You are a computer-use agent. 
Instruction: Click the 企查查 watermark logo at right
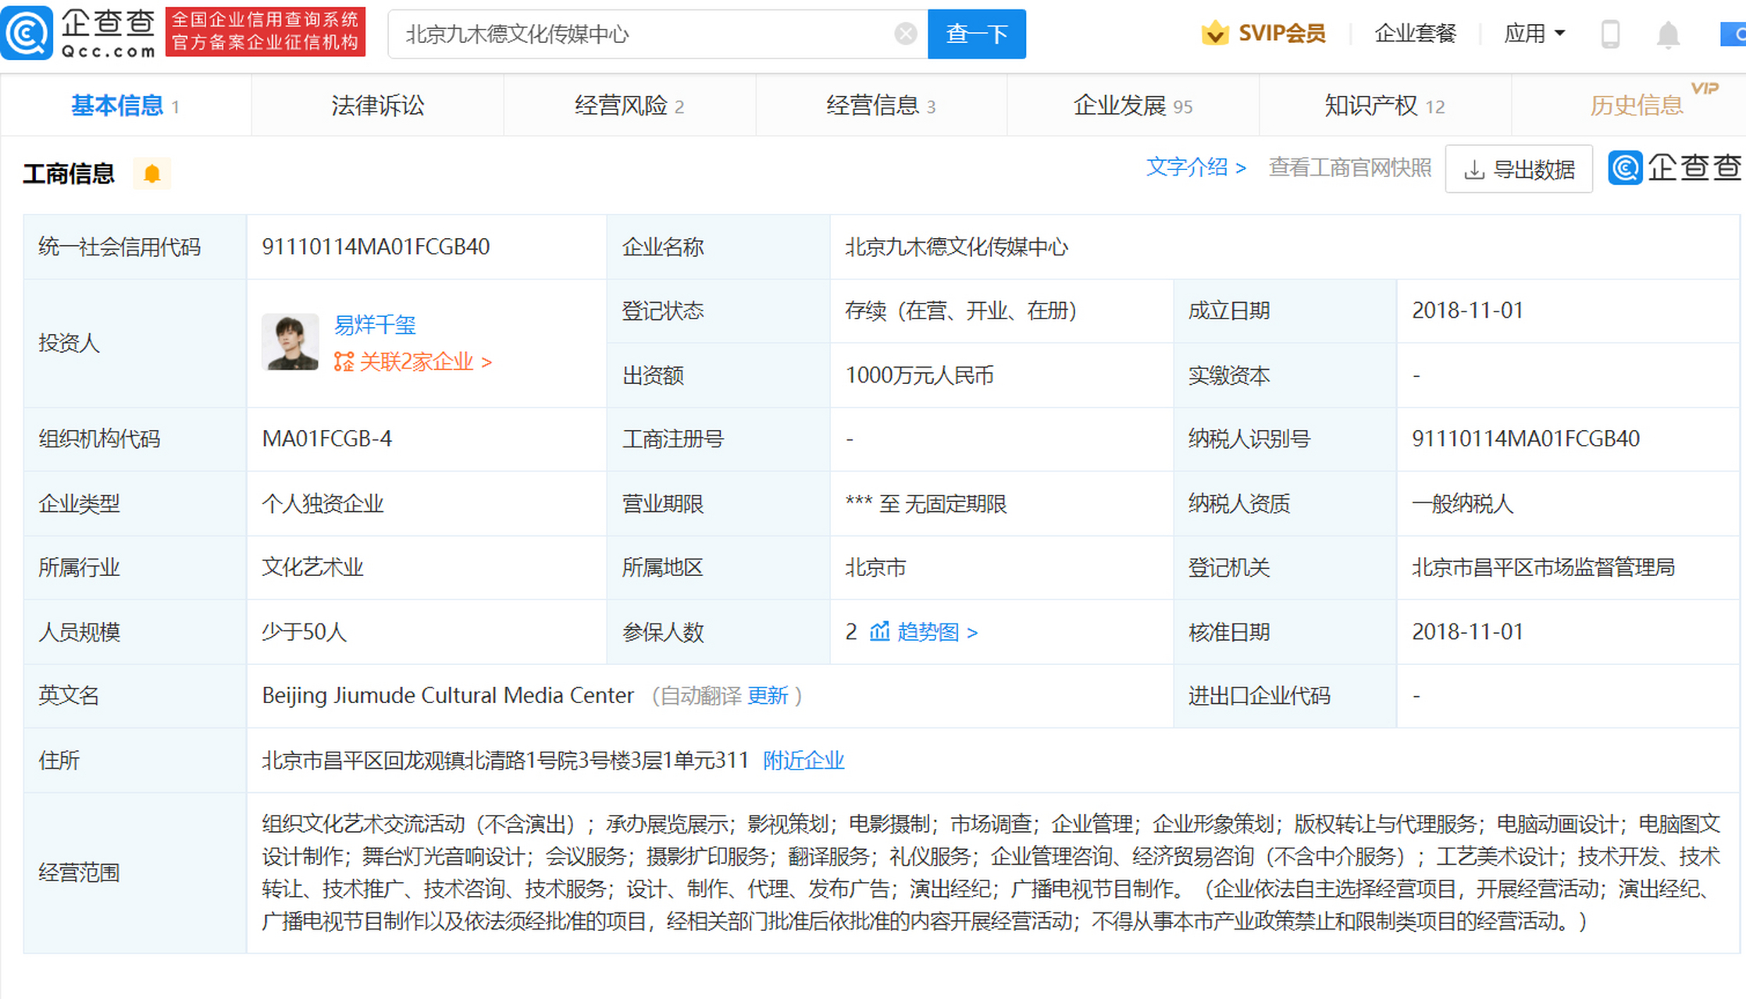point(1676,168)
